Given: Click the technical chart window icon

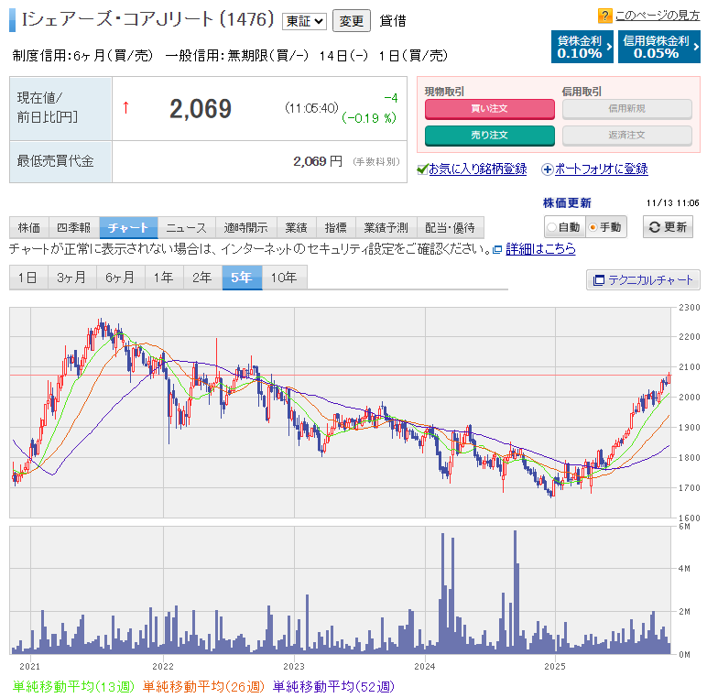Looking at the screenshot, I should (x=598, y=280).
